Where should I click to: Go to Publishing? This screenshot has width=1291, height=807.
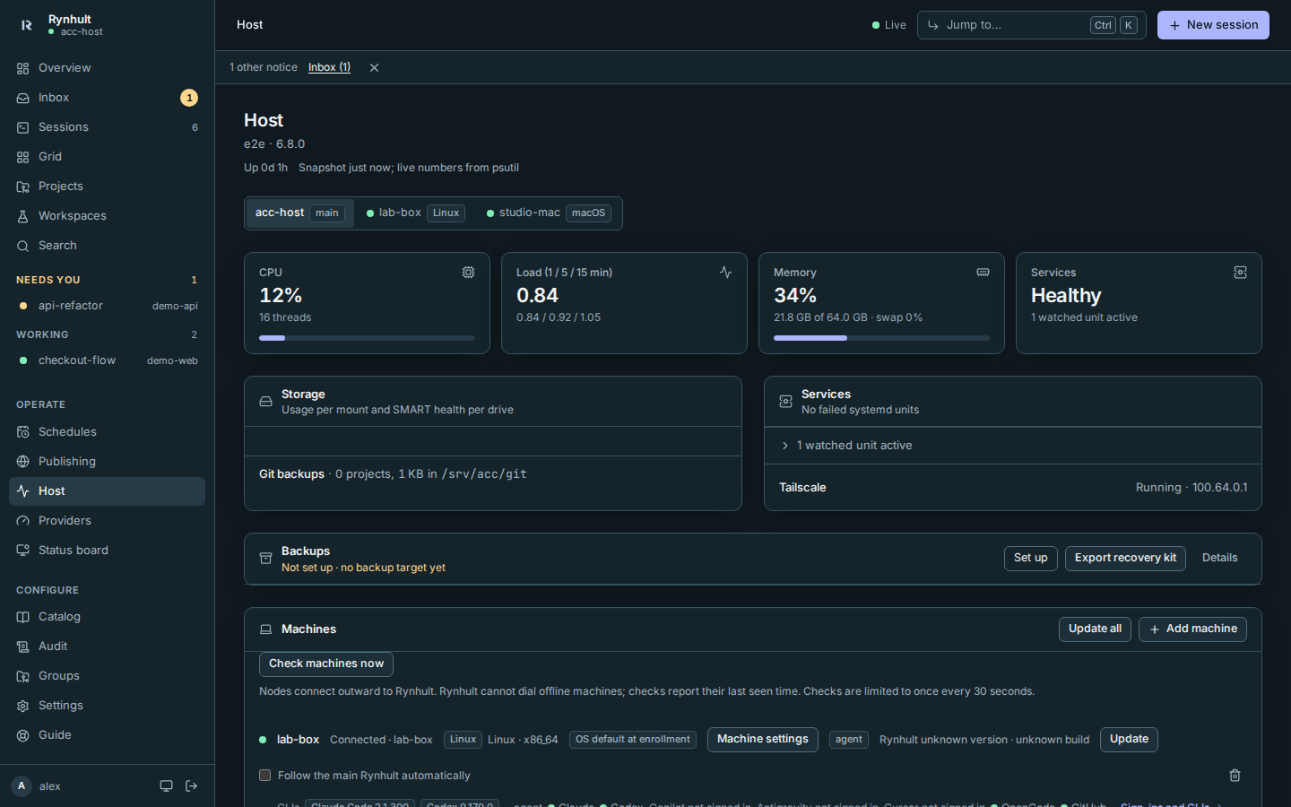pos(108,462)
